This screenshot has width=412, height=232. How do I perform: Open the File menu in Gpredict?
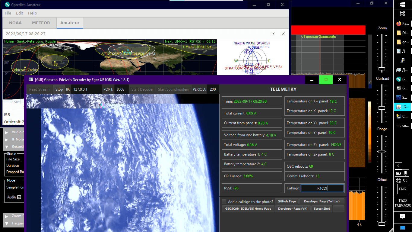[x=8, y=13]
